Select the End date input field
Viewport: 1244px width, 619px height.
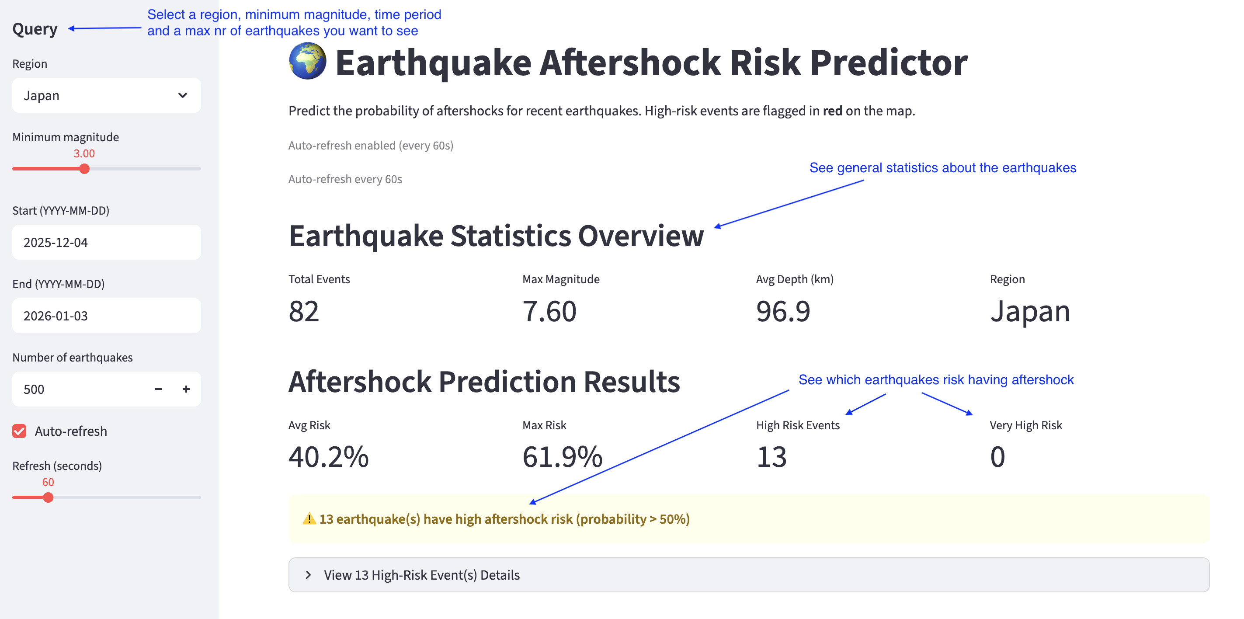106,315
